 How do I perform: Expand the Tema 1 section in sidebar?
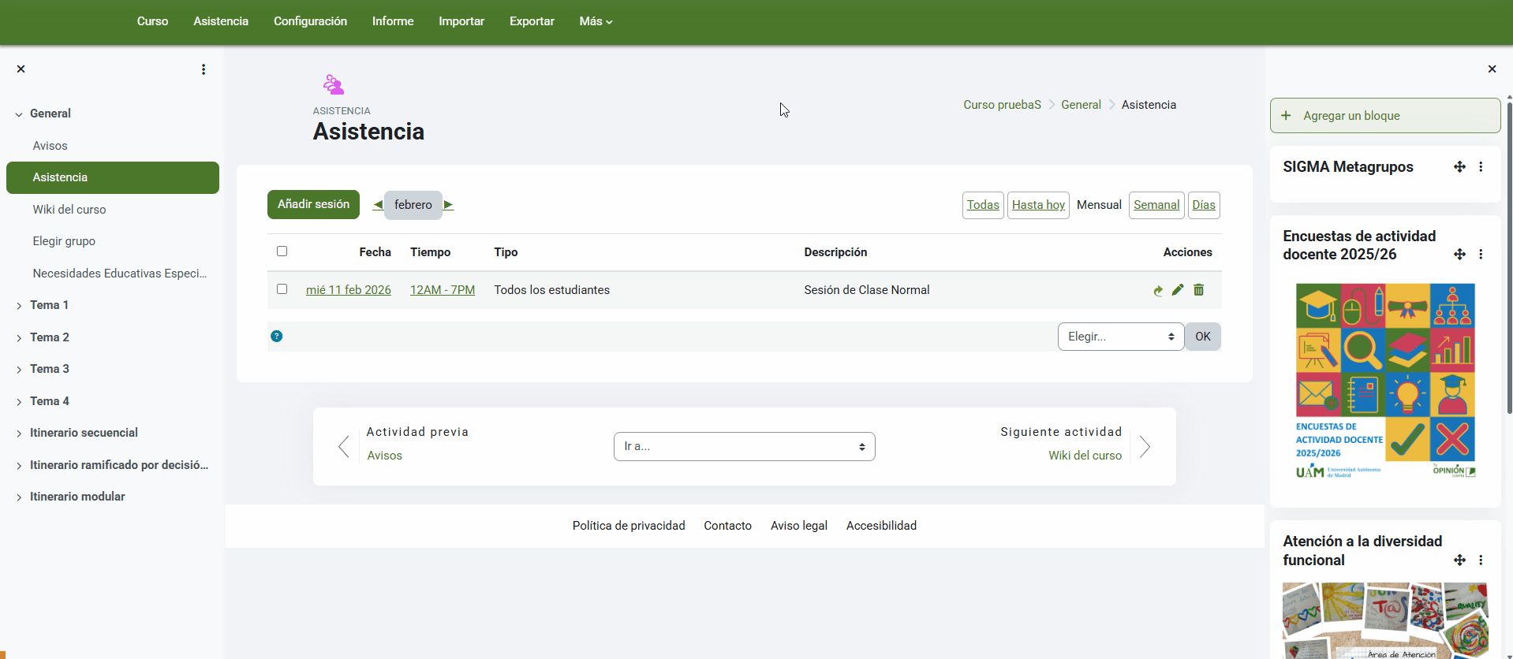click(x=19, y=306)
